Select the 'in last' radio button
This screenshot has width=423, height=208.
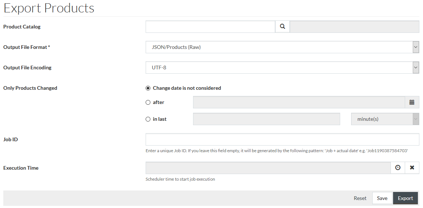[x=148, y=119]
